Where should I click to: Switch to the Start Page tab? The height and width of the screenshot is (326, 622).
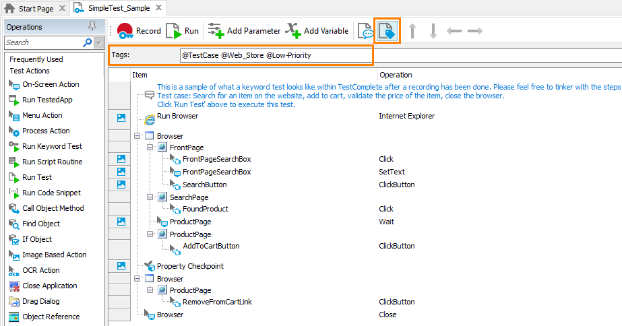click(34, 8)
